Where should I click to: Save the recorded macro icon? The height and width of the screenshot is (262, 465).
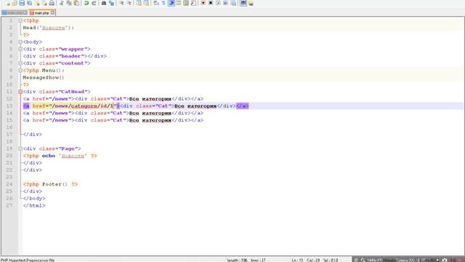coord(233,3)
